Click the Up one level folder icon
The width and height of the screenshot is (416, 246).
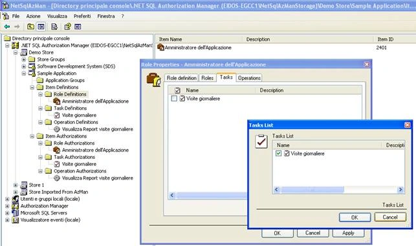[30, 26]
